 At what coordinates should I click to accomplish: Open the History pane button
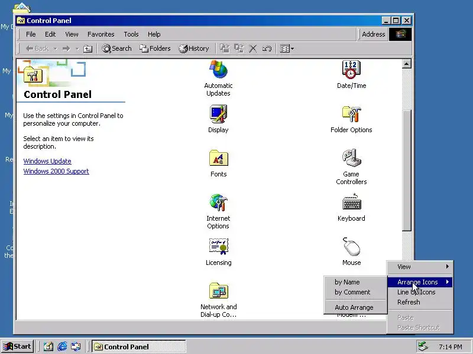coord(194,48)
